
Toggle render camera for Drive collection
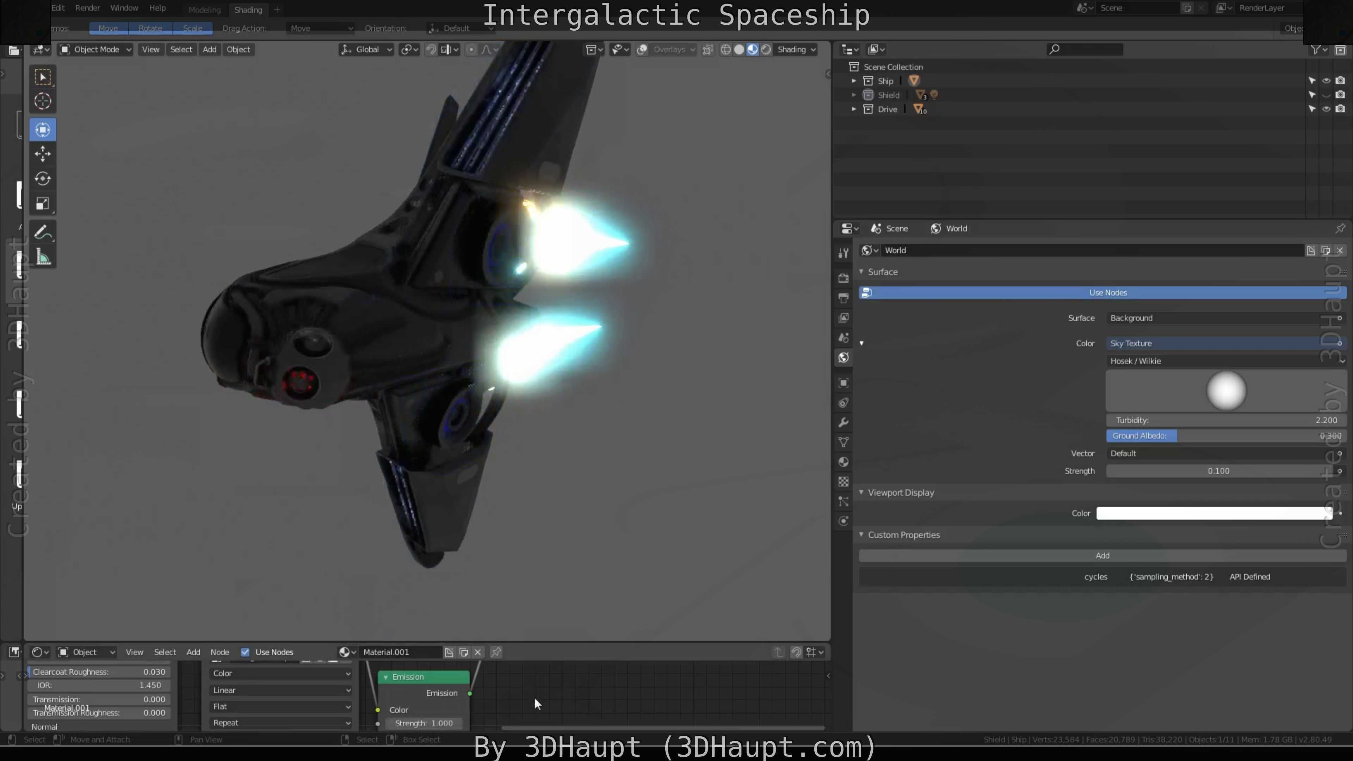point(1340,109)
